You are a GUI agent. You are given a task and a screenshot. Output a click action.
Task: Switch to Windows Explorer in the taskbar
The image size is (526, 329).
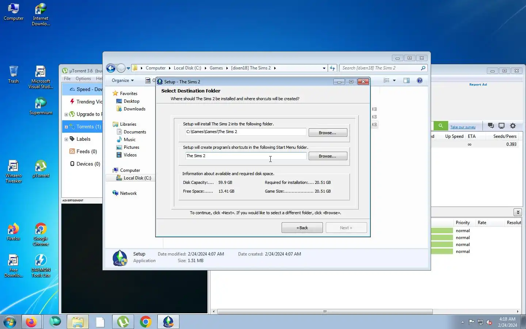[78, 322]
